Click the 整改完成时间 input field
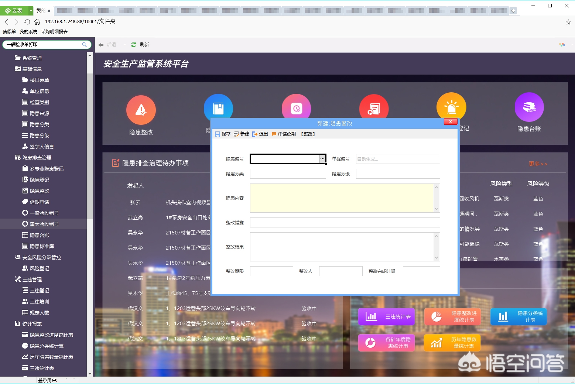This screenshot has height=384, width=575. pyautogui.click(x=421, y=271)
